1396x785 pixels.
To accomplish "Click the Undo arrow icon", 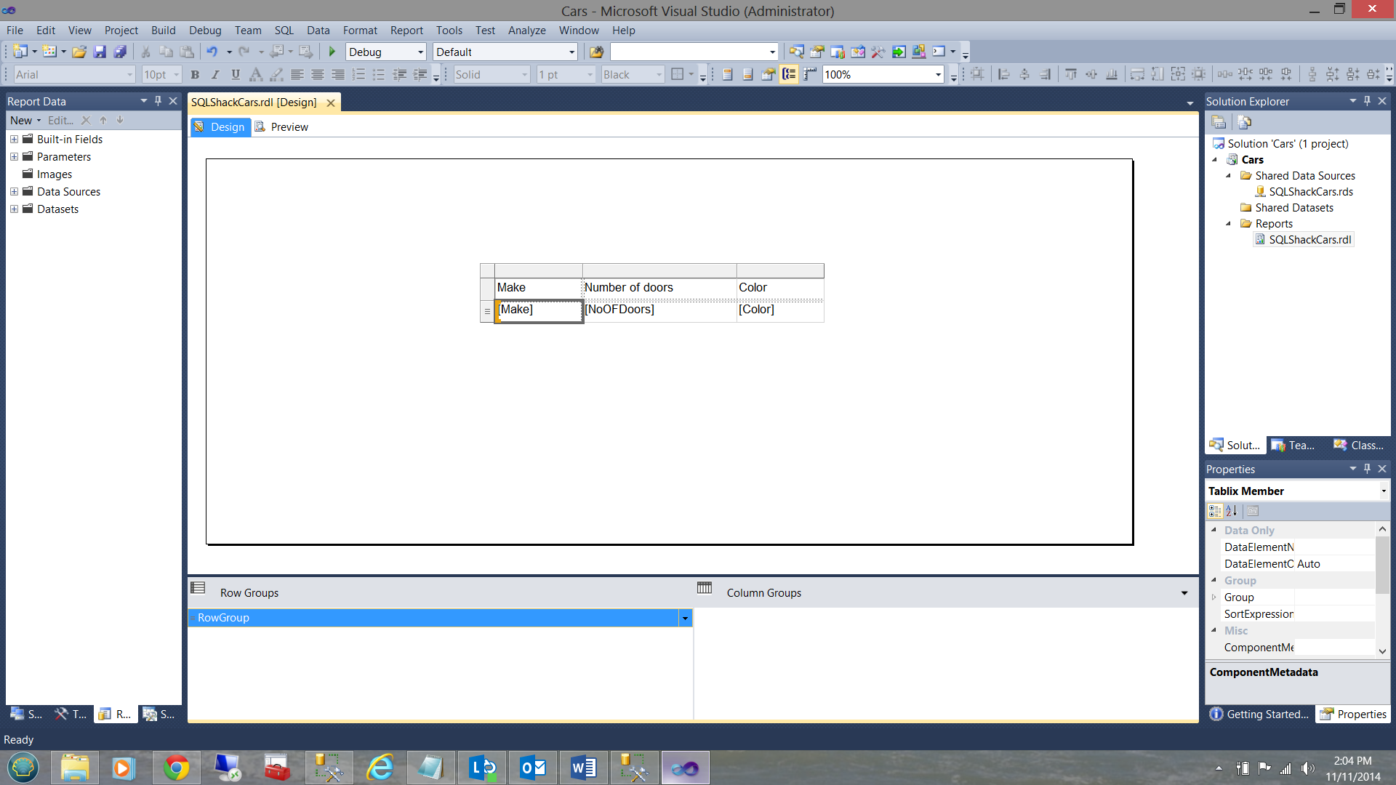I will coord(212,52).
